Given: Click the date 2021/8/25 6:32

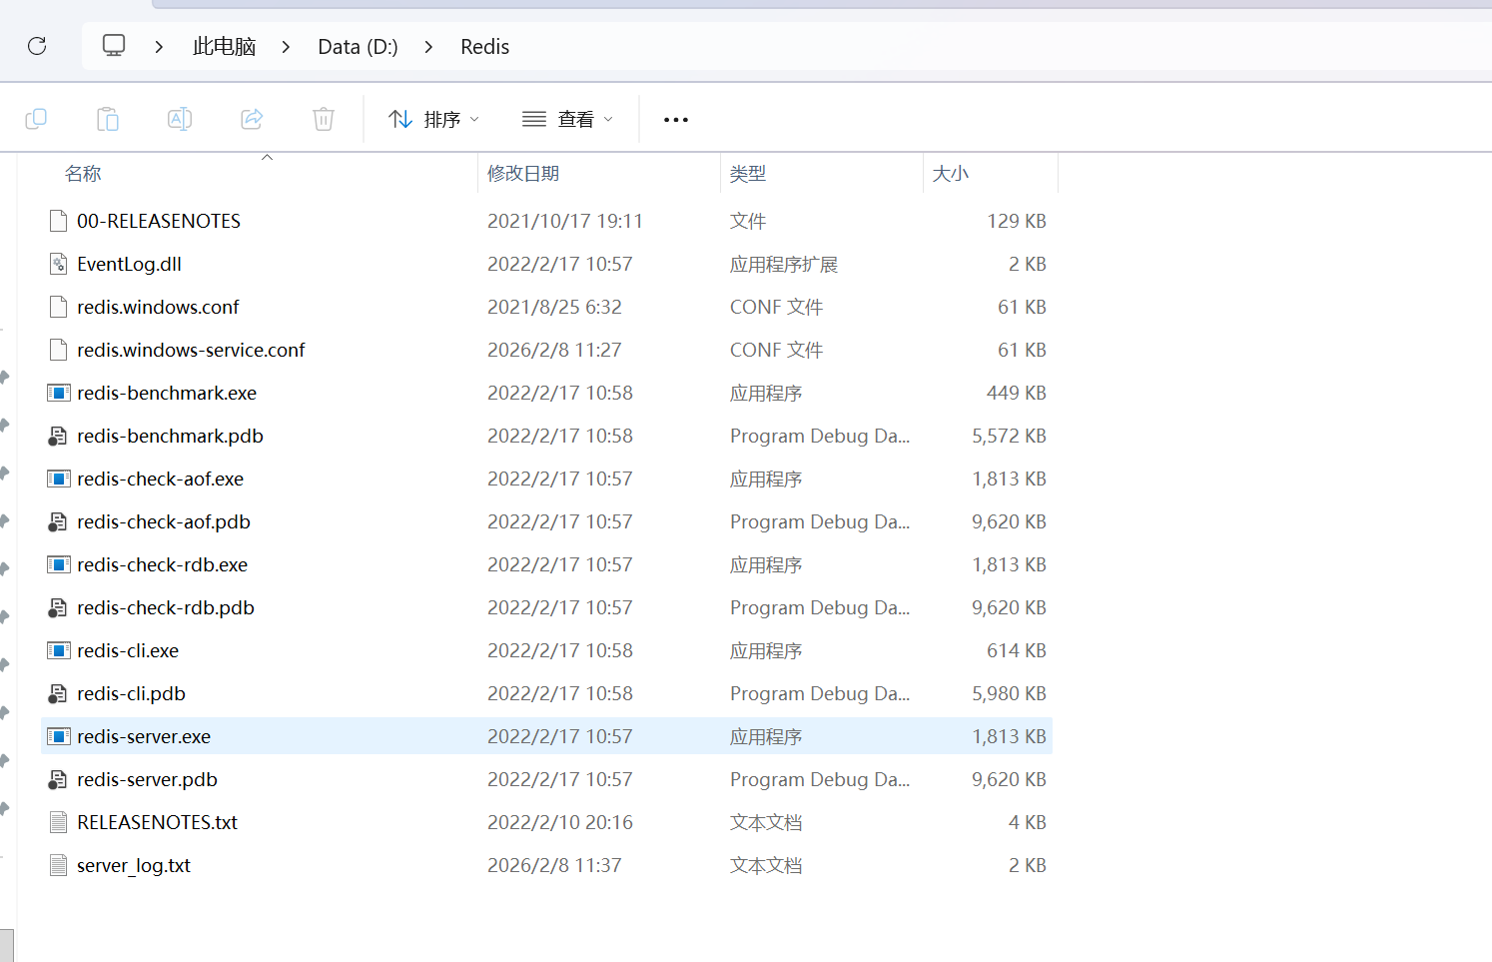Looking at the screenshot, I should click(554, 307).
